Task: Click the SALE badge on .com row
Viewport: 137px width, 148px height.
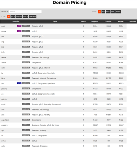Action: (19, 26)
